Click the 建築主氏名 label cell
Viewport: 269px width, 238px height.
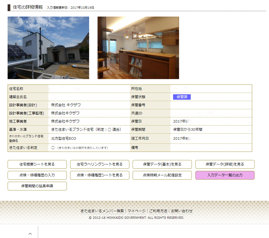tap(28, 97)
